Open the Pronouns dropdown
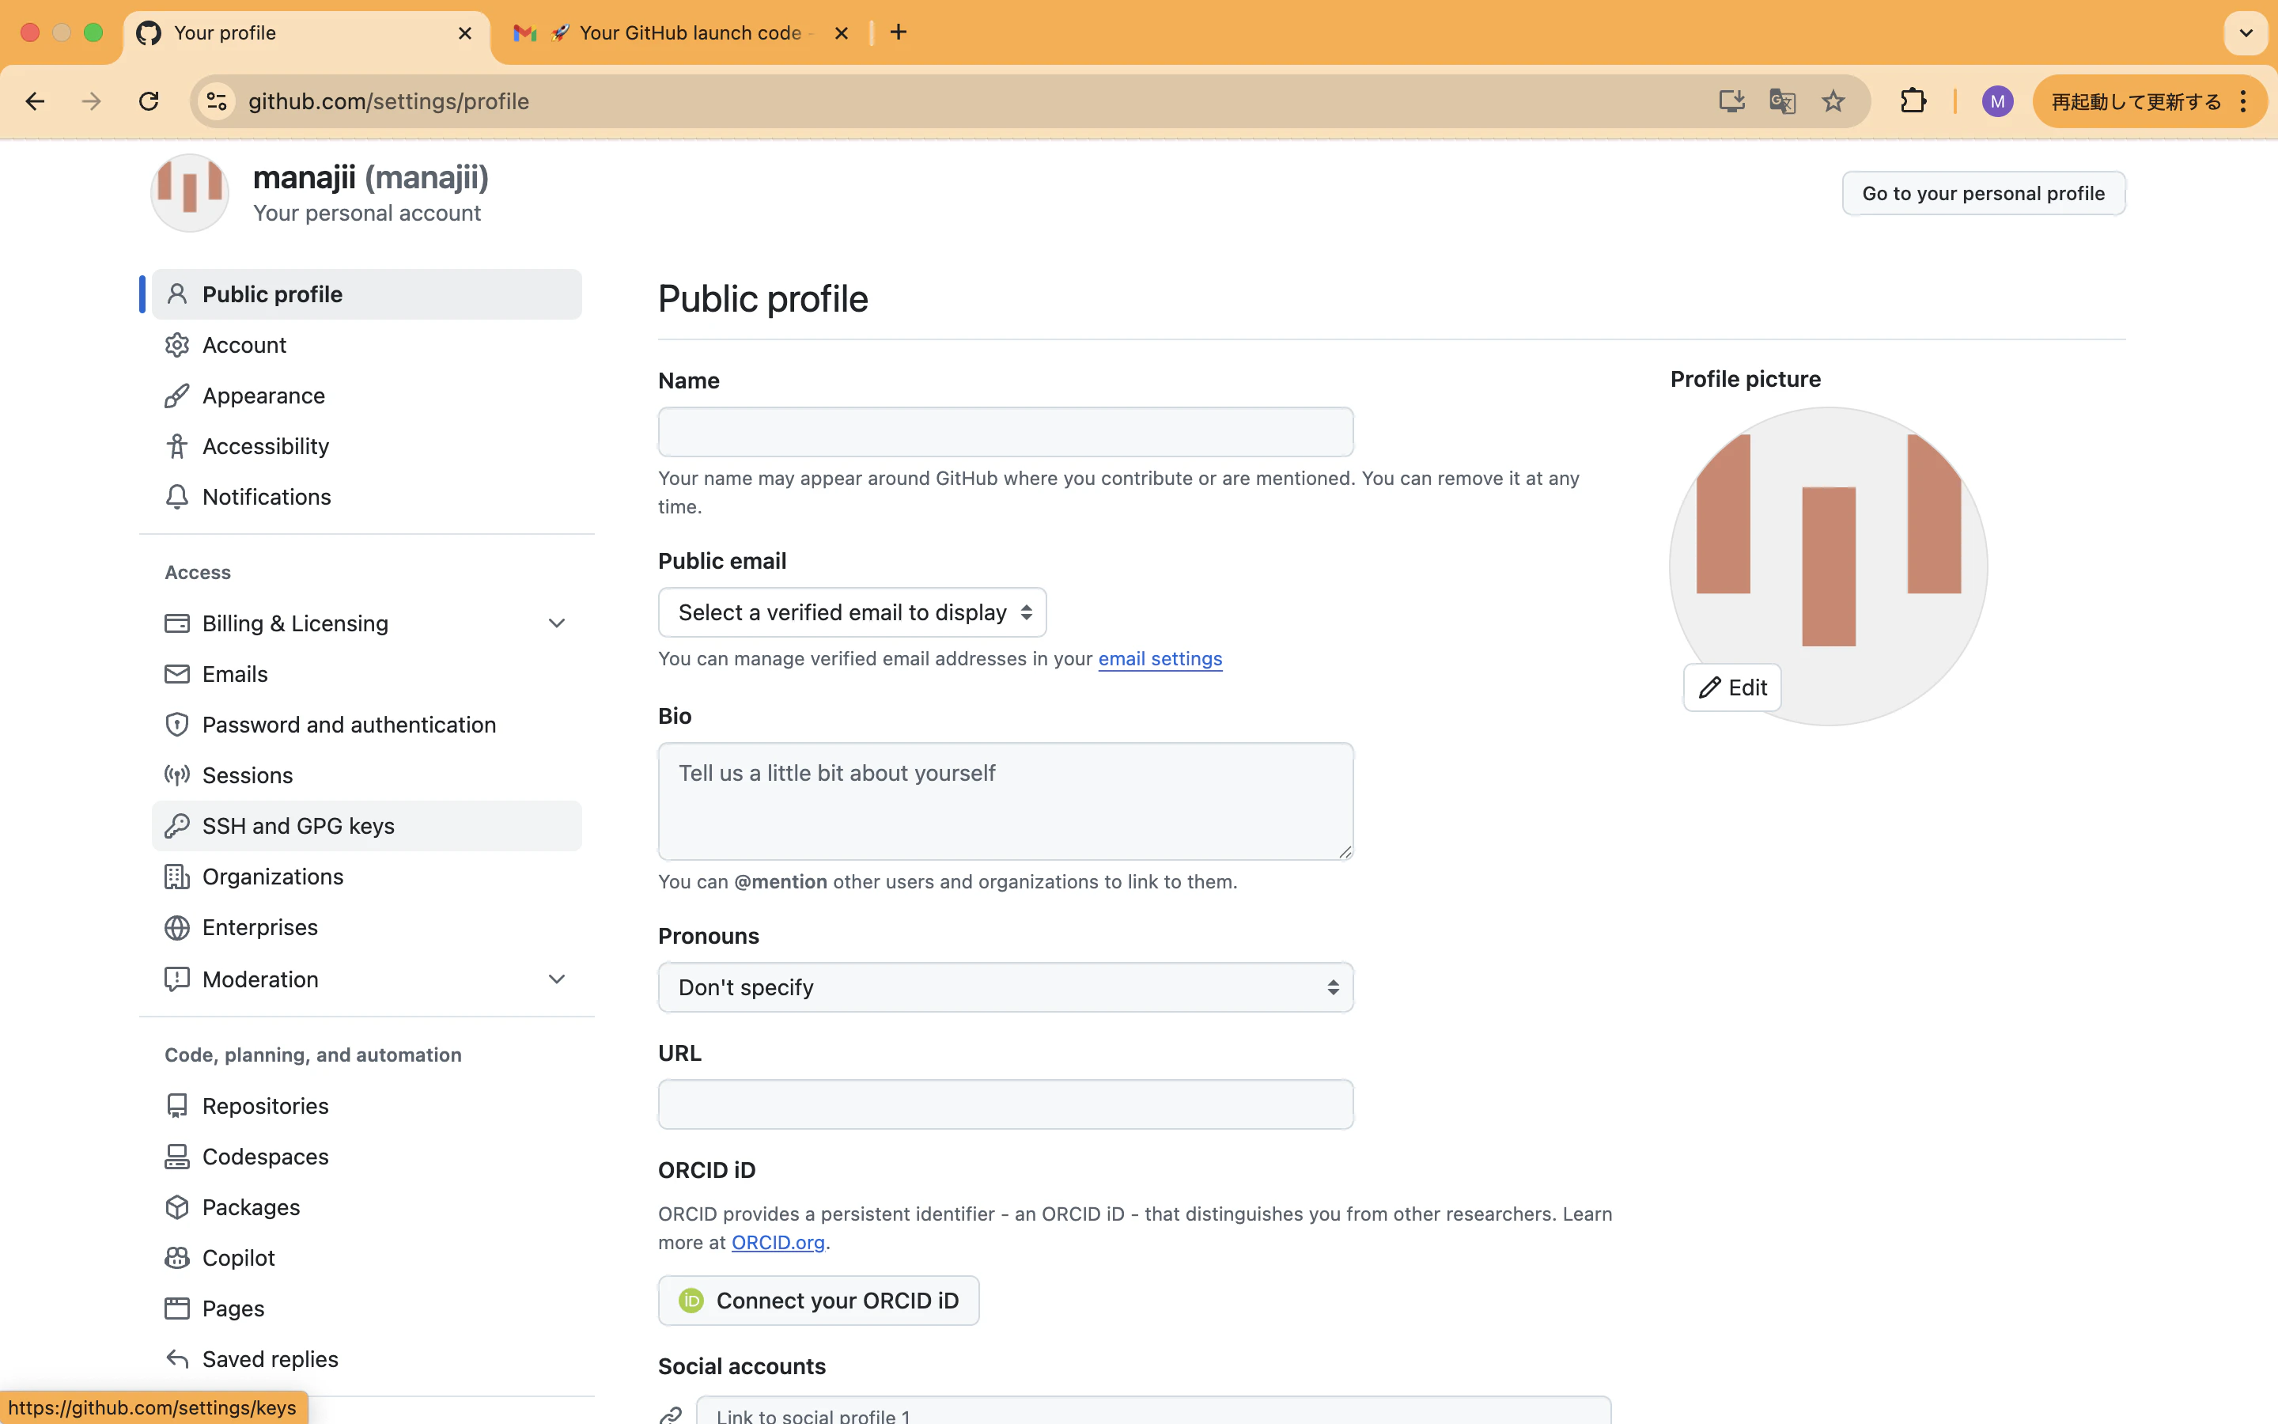2278x1424 pixels. [x=1005, y=988]
